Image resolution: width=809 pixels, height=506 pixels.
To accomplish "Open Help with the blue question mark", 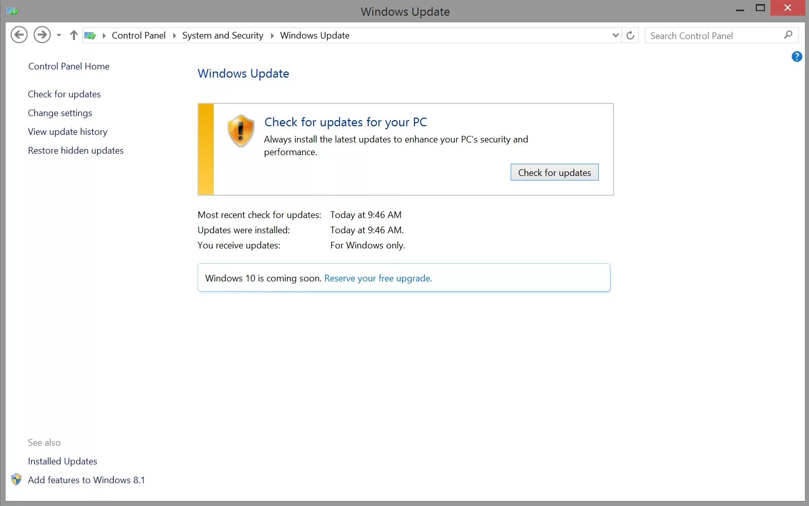I will coord(797,57).
